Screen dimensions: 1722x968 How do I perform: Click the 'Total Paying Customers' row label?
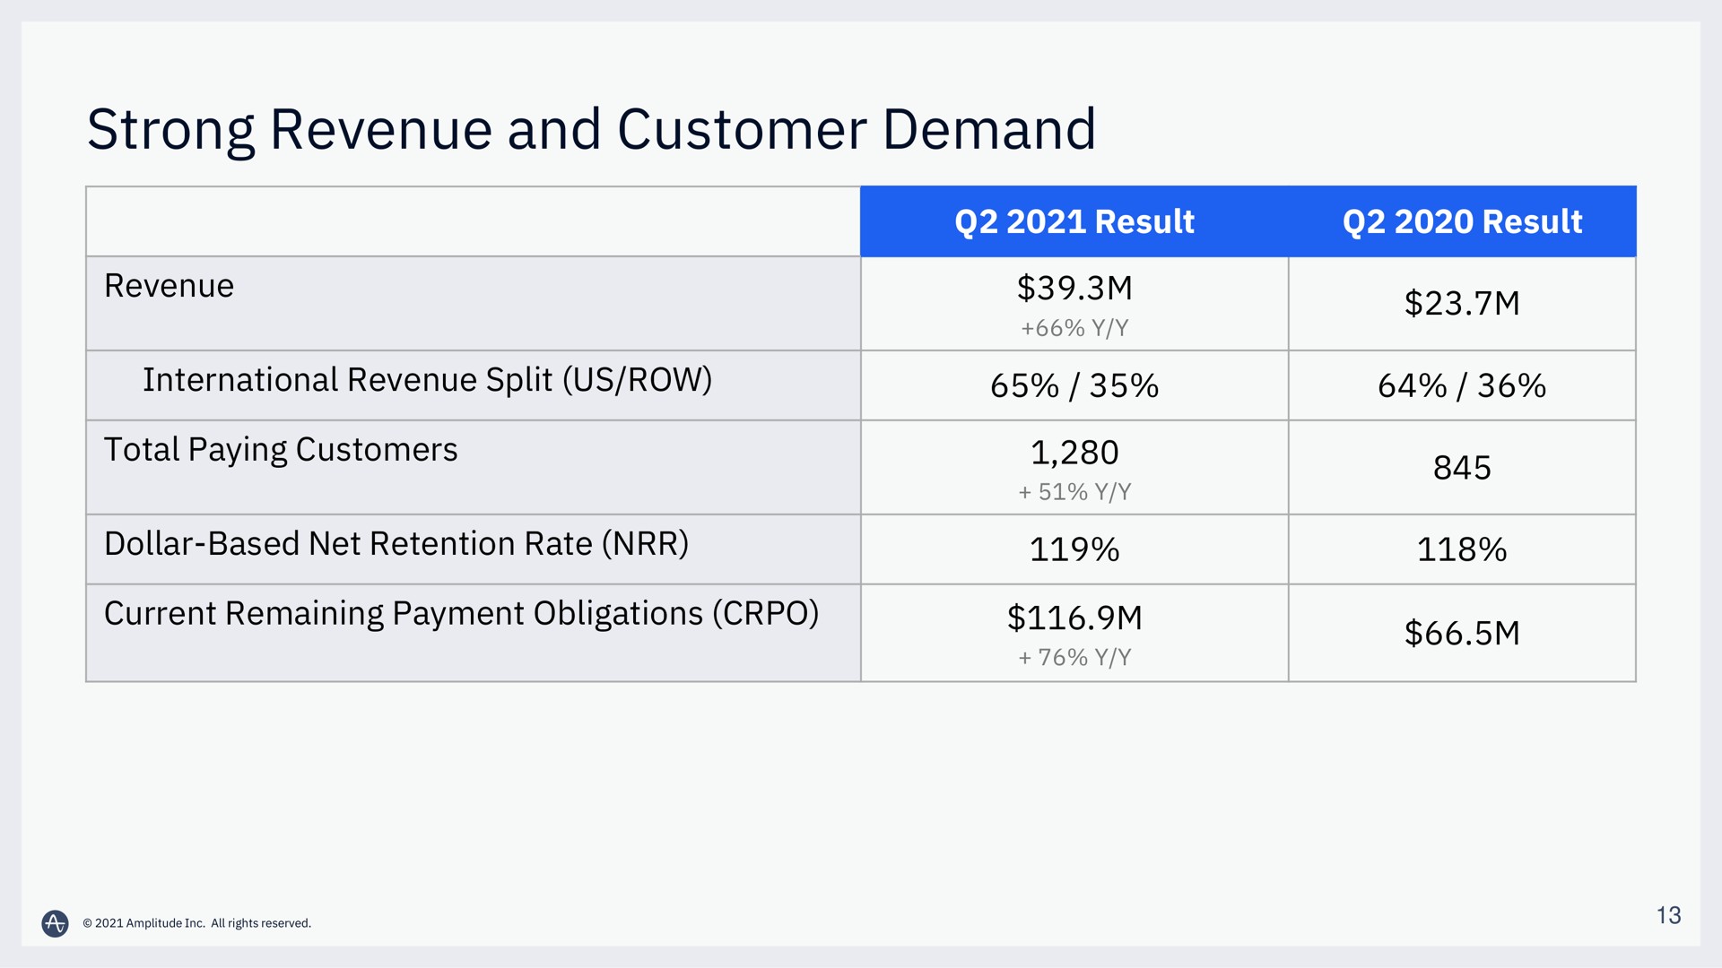(281, 450)
